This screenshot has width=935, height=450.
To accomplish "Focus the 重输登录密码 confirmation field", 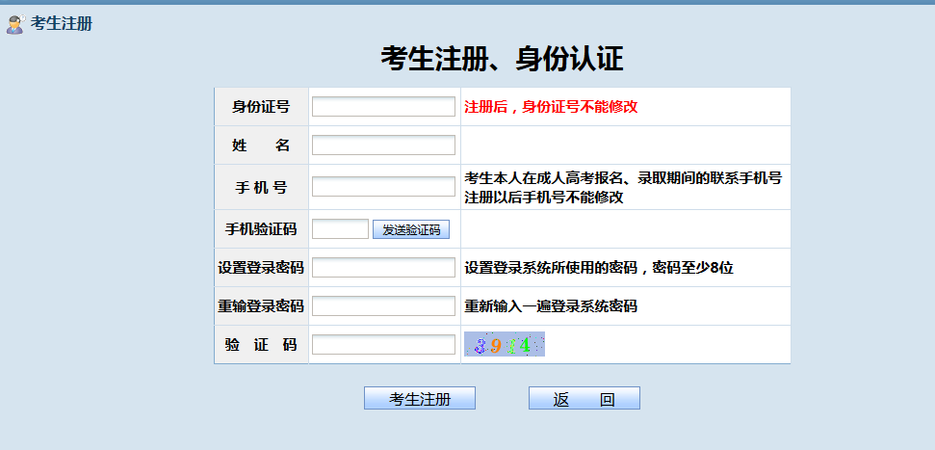I will pos(383,306).
